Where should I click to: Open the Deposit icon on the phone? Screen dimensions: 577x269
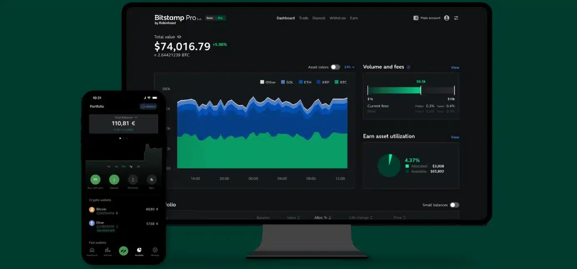114,179
